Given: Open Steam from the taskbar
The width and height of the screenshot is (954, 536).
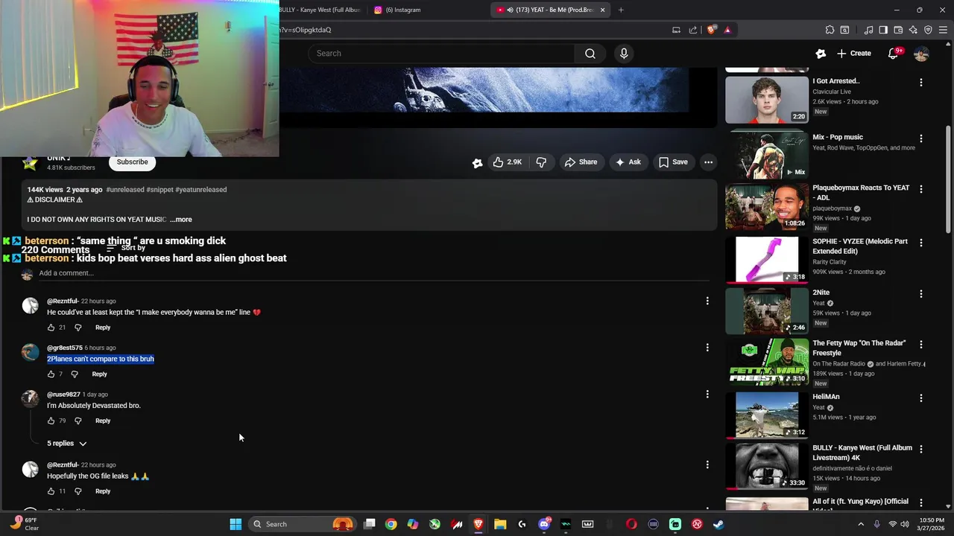Looking at the screenshot, I should [718, 524].
